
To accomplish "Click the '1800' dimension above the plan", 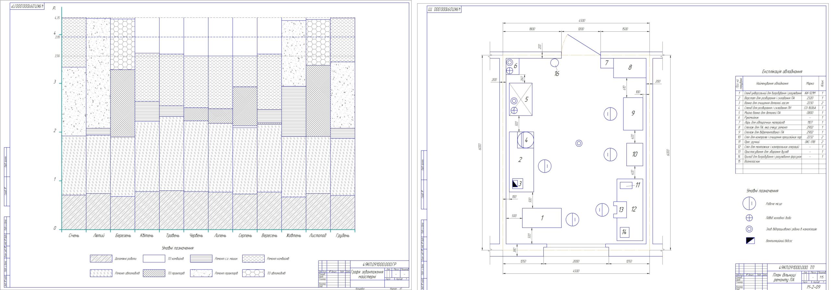I will point(532,29).
